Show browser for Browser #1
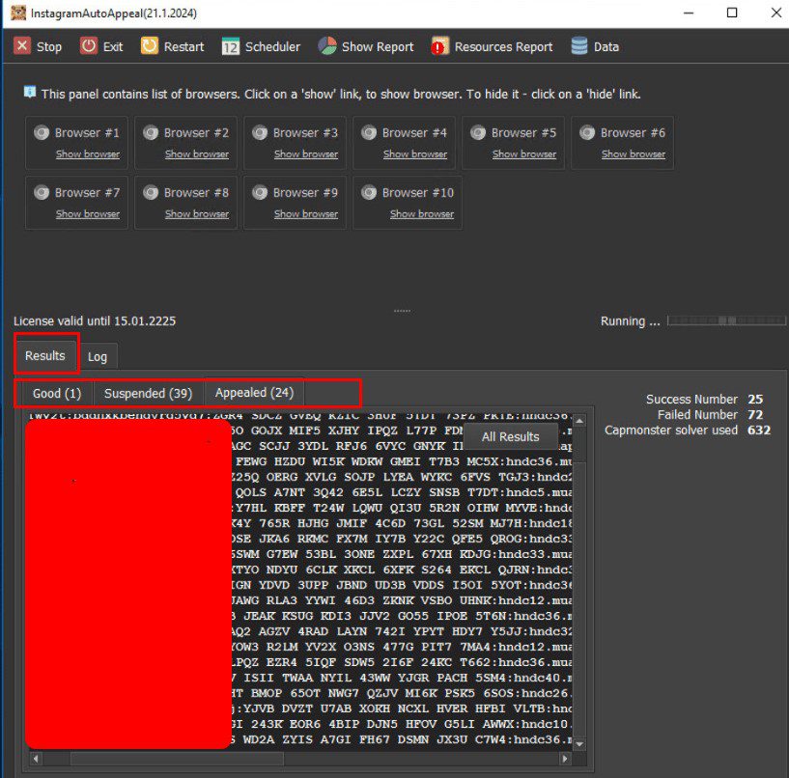The image size is (789, 778). pos(88,153)
